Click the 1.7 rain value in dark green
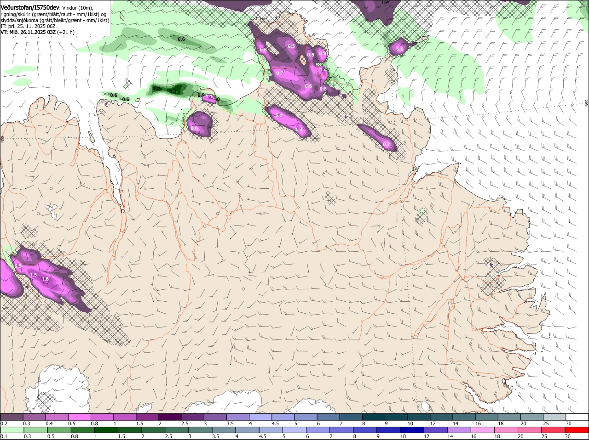 pyautogui.click(x=173, y=91)
